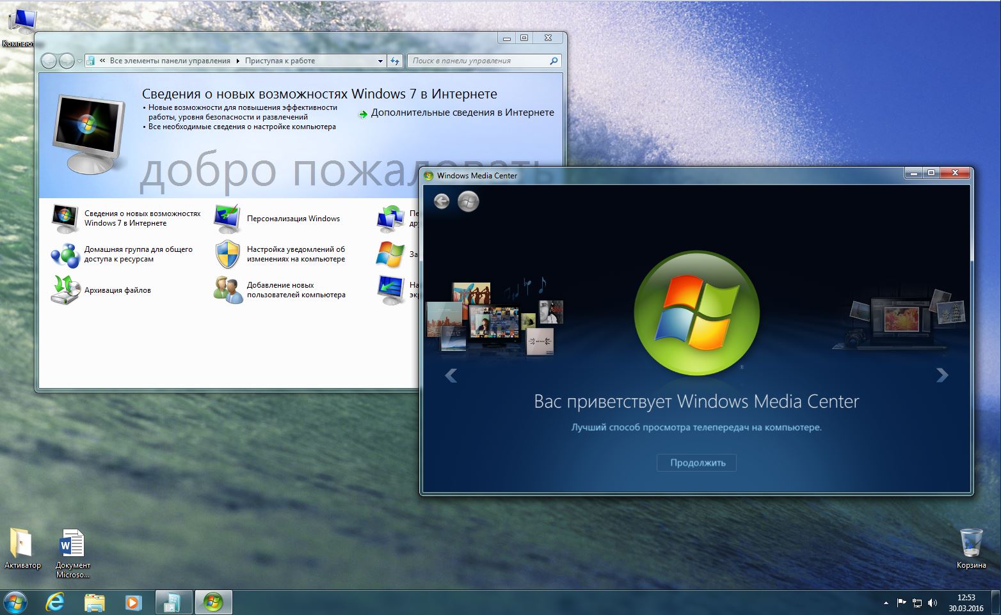Expand the address bar history dropdown
This screenshot has width=1001, height=615.
[x=380, y=61]
